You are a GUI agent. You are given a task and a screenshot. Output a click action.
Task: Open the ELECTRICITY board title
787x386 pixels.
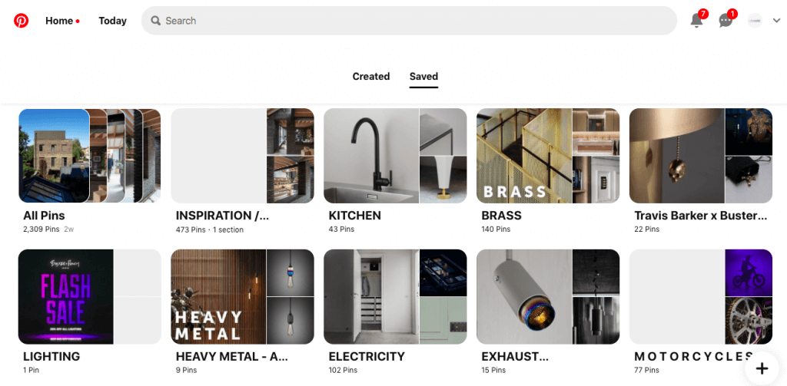(x=367, y=356)
